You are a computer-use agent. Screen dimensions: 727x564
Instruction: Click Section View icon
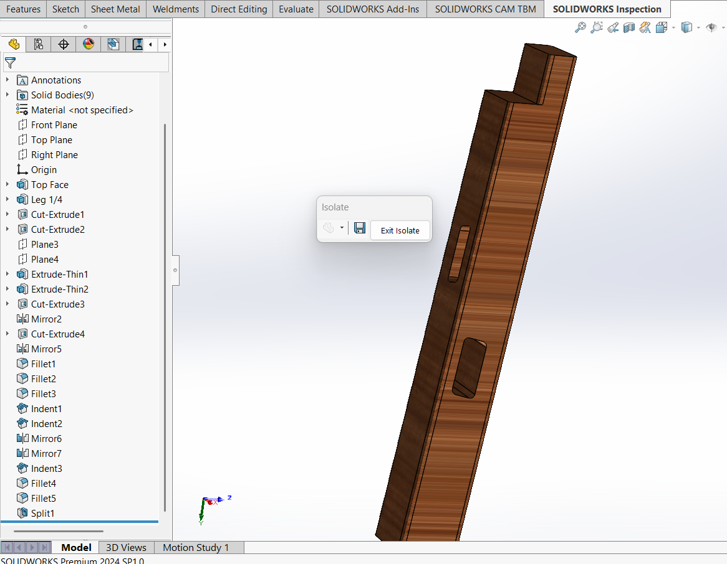coord(628,28)
